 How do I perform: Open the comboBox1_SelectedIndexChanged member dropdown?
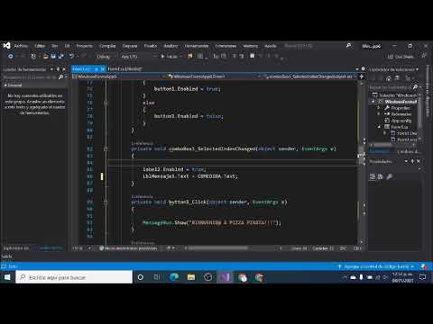(310, 76)
